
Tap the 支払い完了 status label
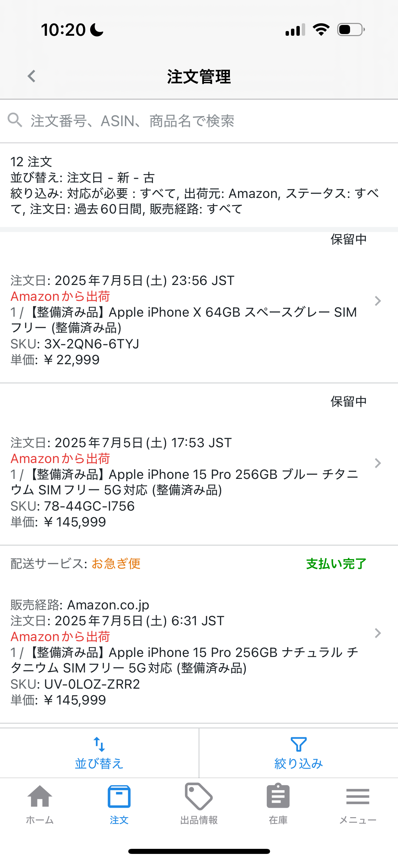[336, 564]
